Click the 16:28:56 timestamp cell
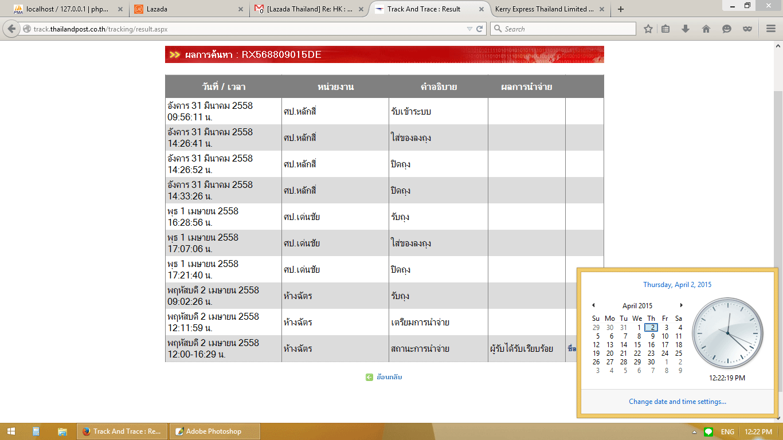 [x=224, y=217]
